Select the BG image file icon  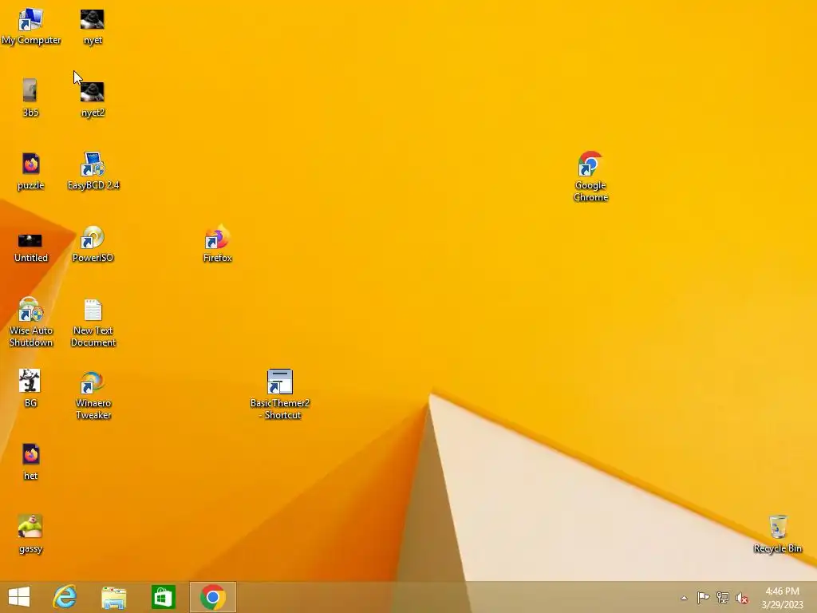(x=30, y=389)
